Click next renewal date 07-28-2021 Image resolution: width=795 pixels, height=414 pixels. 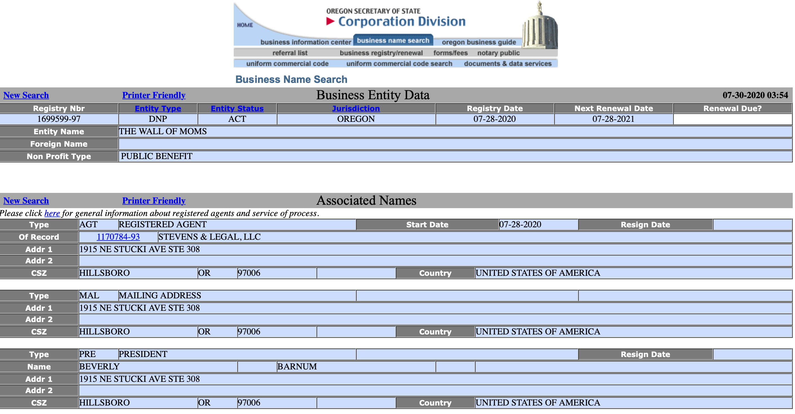613,119
